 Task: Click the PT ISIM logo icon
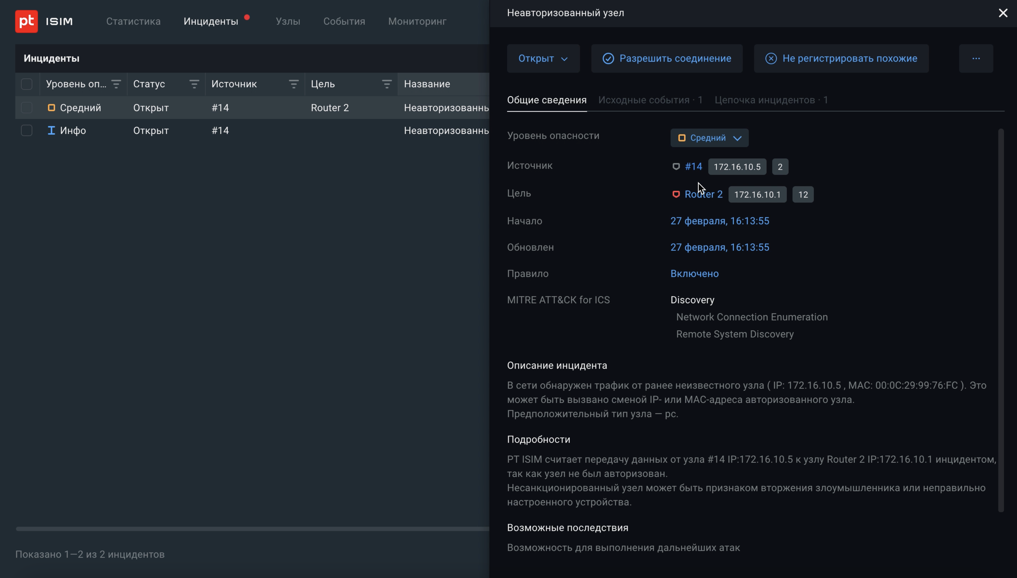(27, 21)
